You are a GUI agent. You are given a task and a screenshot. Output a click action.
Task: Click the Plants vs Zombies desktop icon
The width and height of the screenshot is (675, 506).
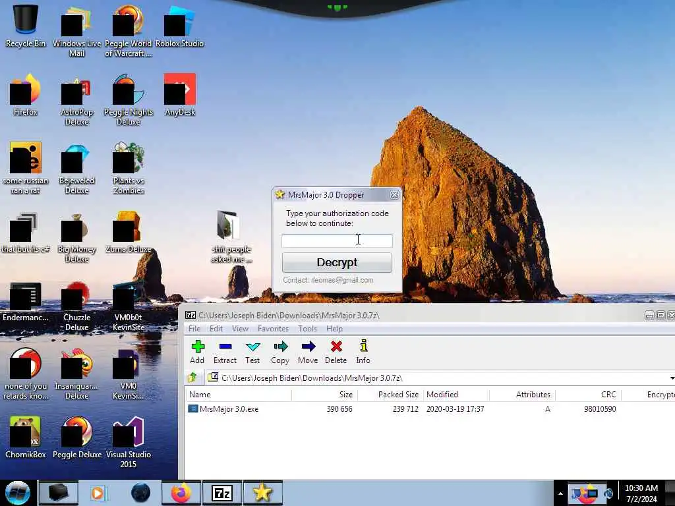coord(129,168)
